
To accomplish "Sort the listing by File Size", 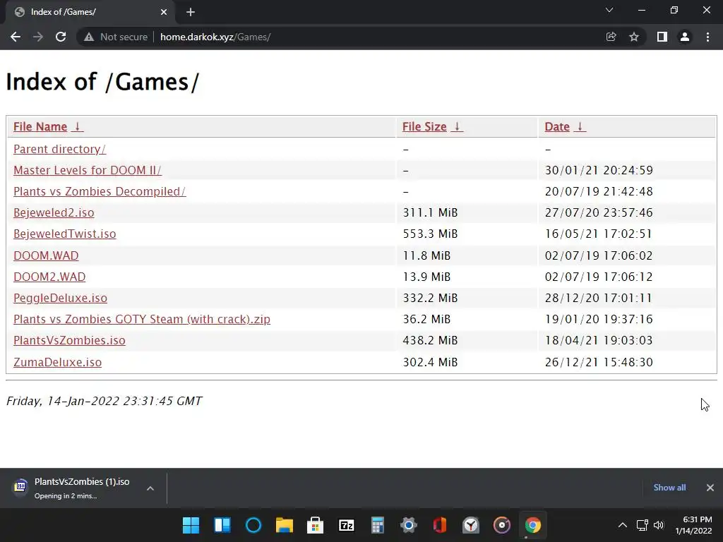I will (433, 127).
